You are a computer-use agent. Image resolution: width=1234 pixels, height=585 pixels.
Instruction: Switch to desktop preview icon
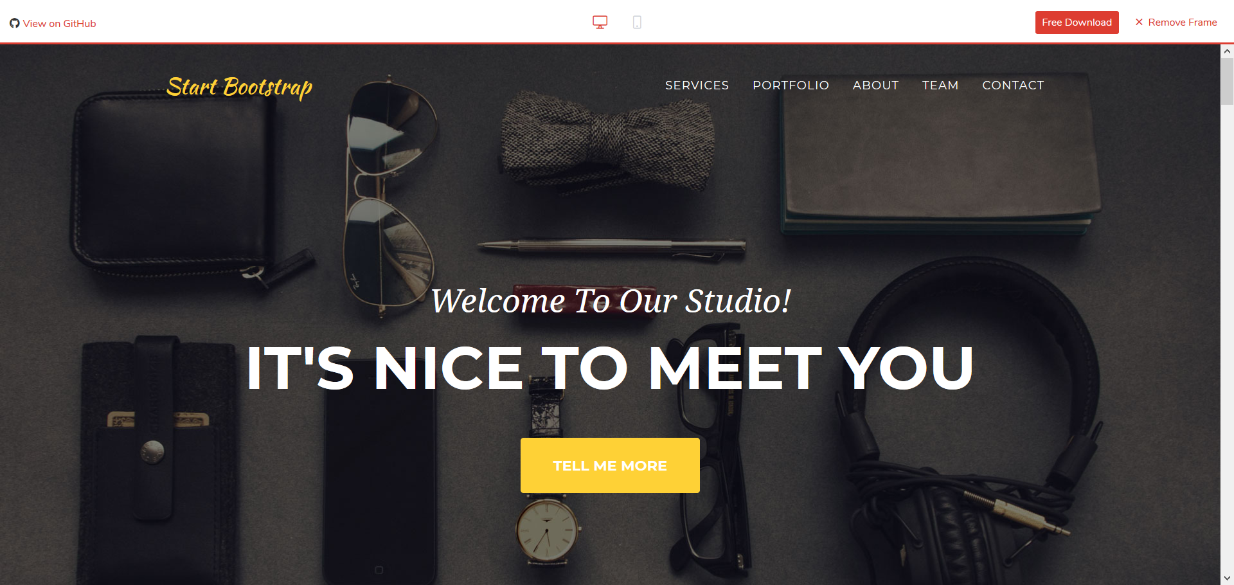(600, 22)
